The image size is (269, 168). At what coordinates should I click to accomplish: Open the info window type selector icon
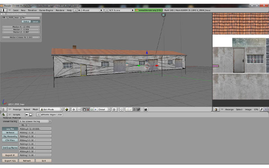4,10
